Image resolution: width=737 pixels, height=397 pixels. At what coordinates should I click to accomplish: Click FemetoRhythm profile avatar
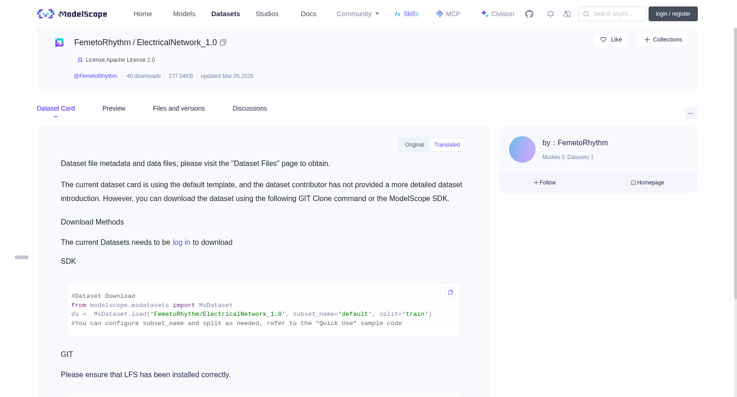tap(522, 149)
